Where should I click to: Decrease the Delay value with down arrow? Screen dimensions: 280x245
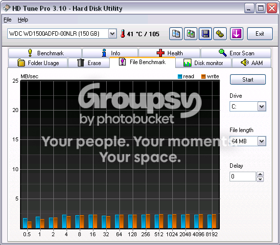260,179
